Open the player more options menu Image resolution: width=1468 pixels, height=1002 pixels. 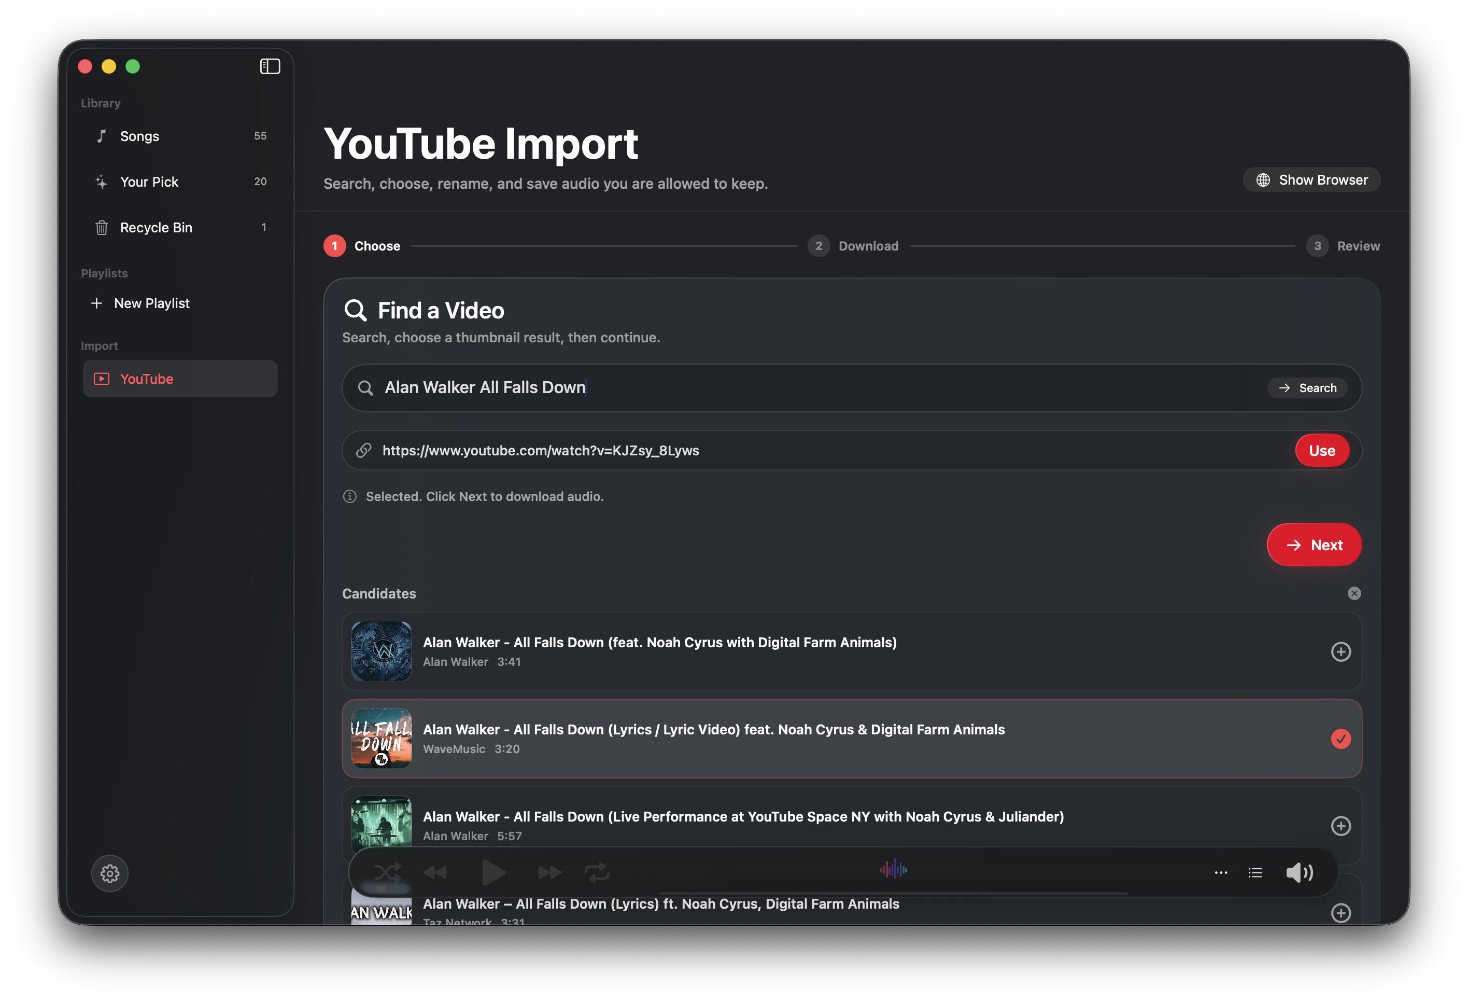pyautogui.click(x=1220, y=872)
